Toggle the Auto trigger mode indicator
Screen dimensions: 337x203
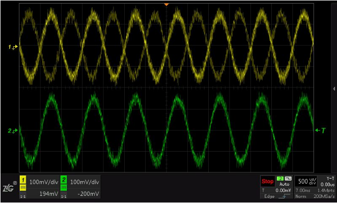tap(284, 184)
